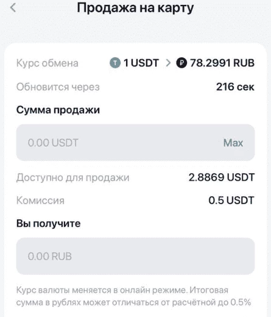Tap the 2.8869 USDT available balance
The height and width of the screenshot is (317, 271).
click(x=222, y=177)
